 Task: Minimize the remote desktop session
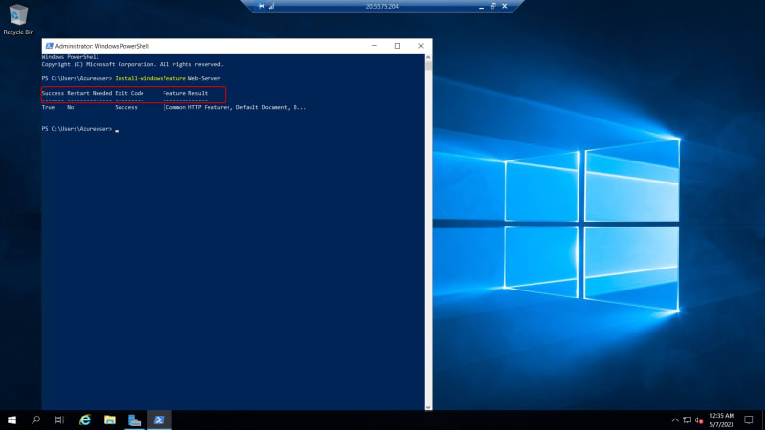click(x=481, y=7)
